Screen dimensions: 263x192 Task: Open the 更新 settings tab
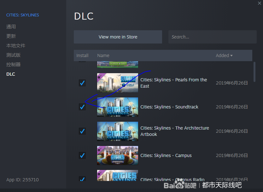pyautogui.click(x=11, y=36)
